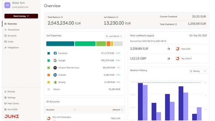Click the Amazon Web Services logo icon
215x121 pixels.
[55, 68]
